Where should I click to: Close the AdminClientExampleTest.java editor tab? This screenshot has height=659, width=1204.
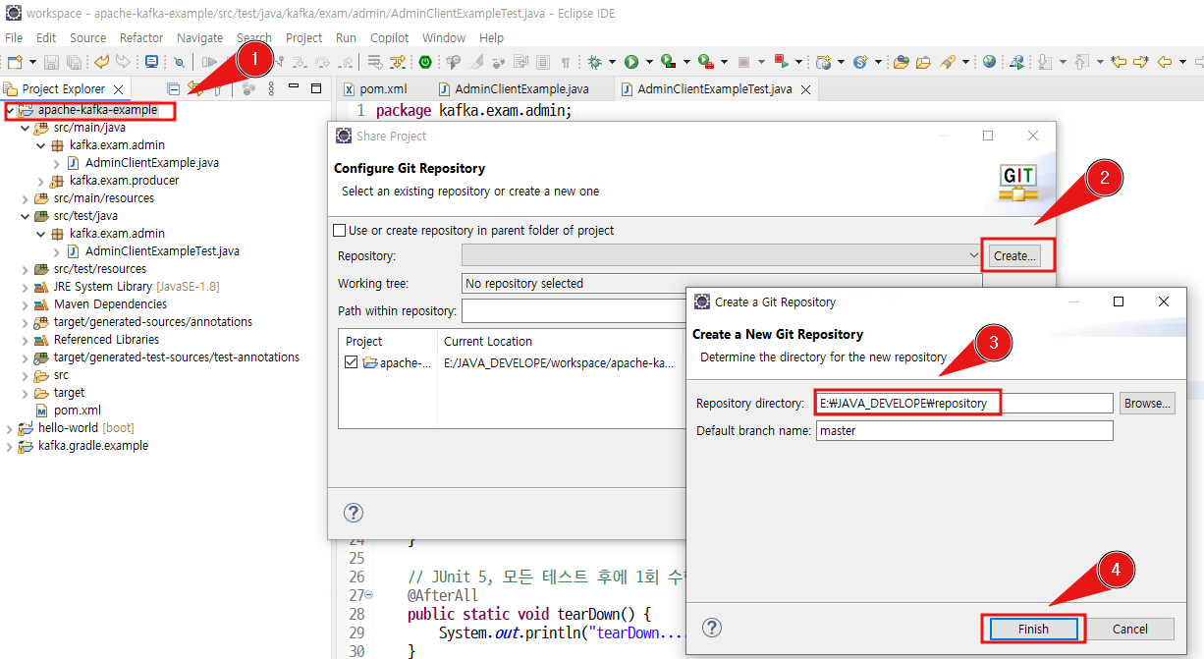(805, 89)
